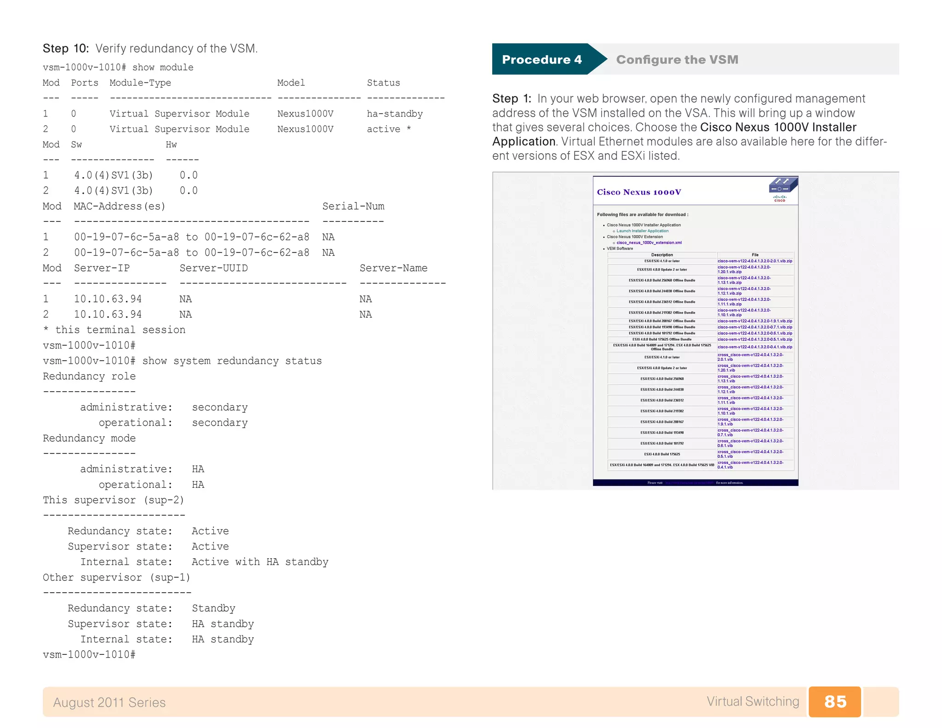Click the Nexus switch icon in page header
Image resolution: width=942 pixels, height=728 pixels.
click(x=783, y=186)
